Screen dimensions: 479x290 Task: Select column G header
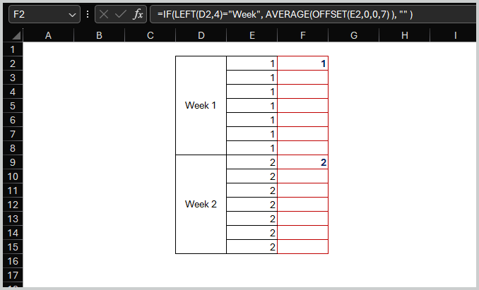coord(354,35)
